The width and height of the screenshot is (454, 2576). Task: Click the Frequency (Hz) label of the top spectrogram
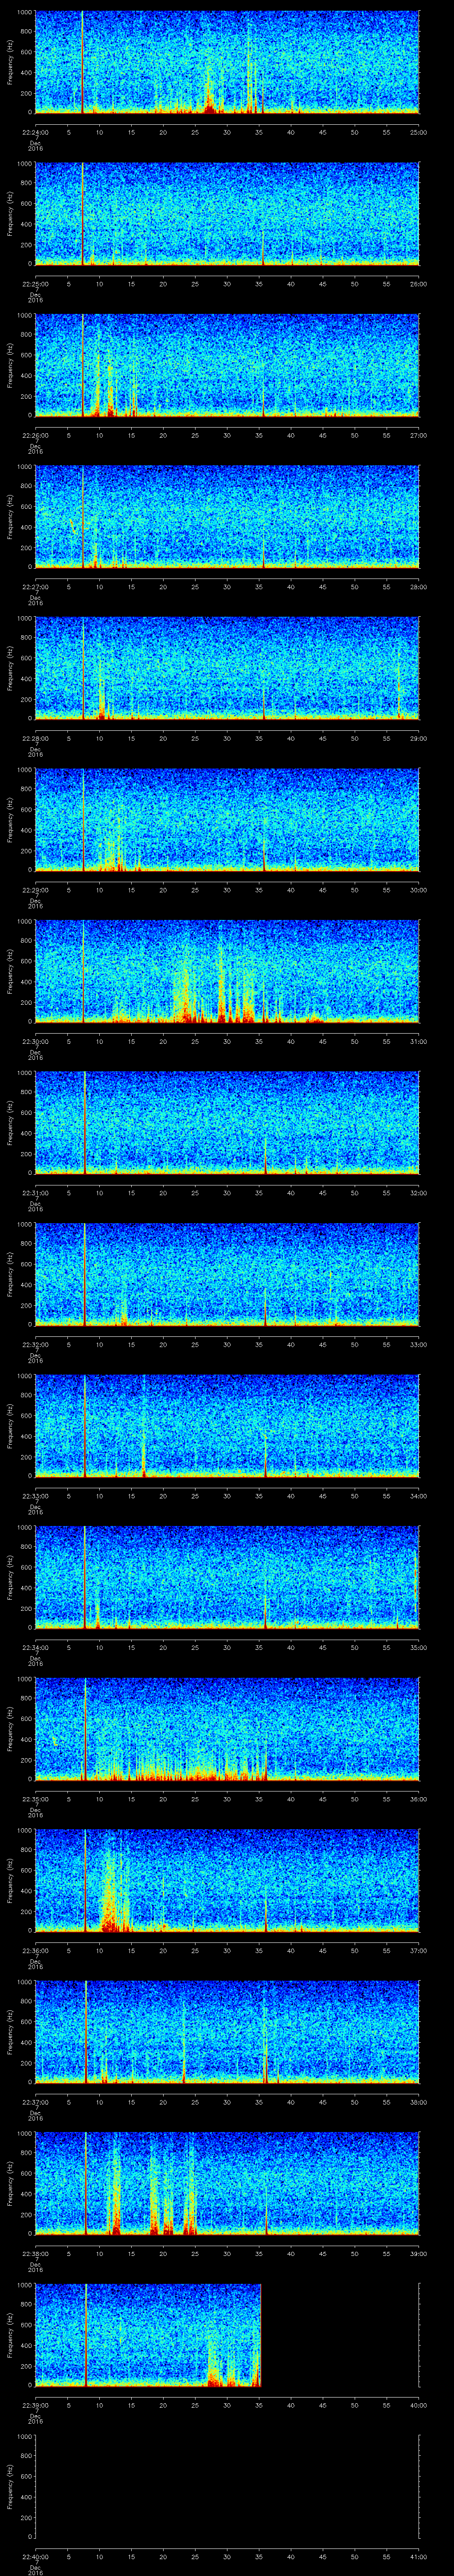click(10, 62)
